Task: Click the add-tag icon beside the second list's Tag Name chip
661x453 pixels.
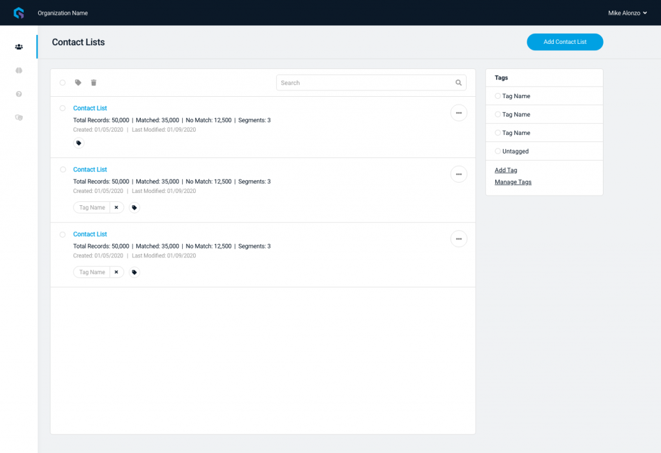Action: [134, 207]
